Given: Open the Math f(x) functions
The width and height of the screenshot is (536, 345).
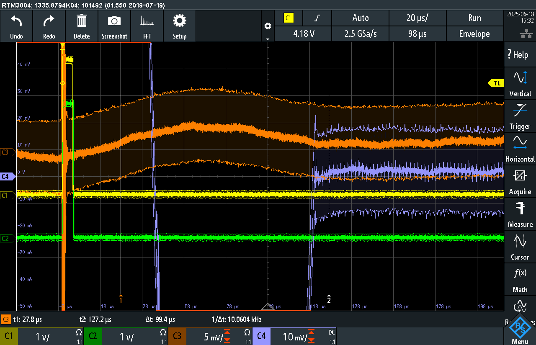Looking at the screenshot, I should (520, 280).
